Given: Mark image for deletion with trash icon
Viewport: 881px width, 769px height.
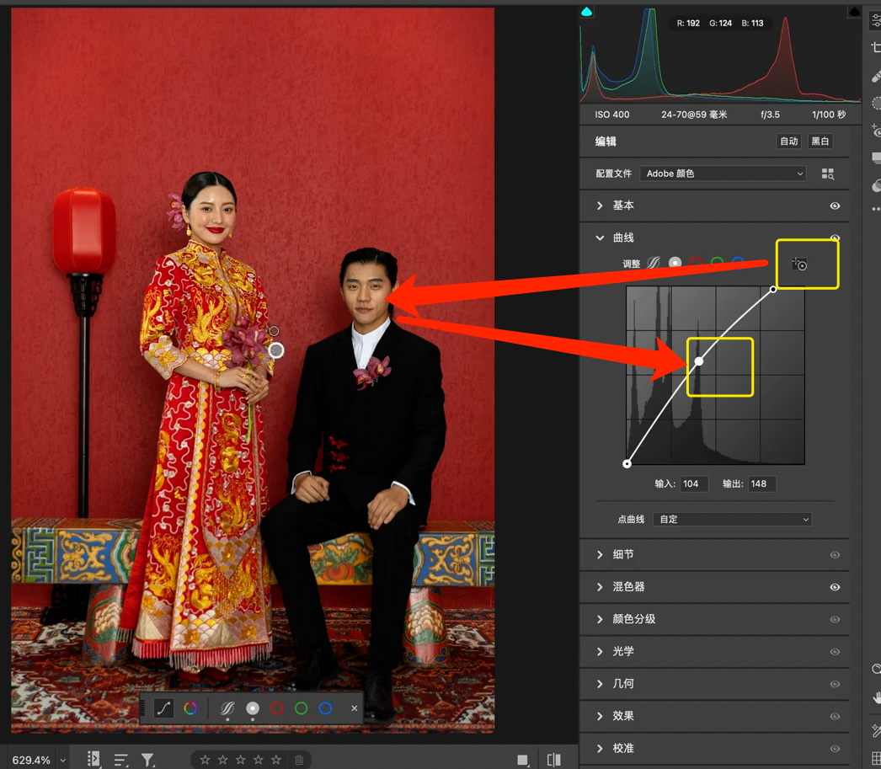Looking at the screenshot, I should (x=299, y=760).
